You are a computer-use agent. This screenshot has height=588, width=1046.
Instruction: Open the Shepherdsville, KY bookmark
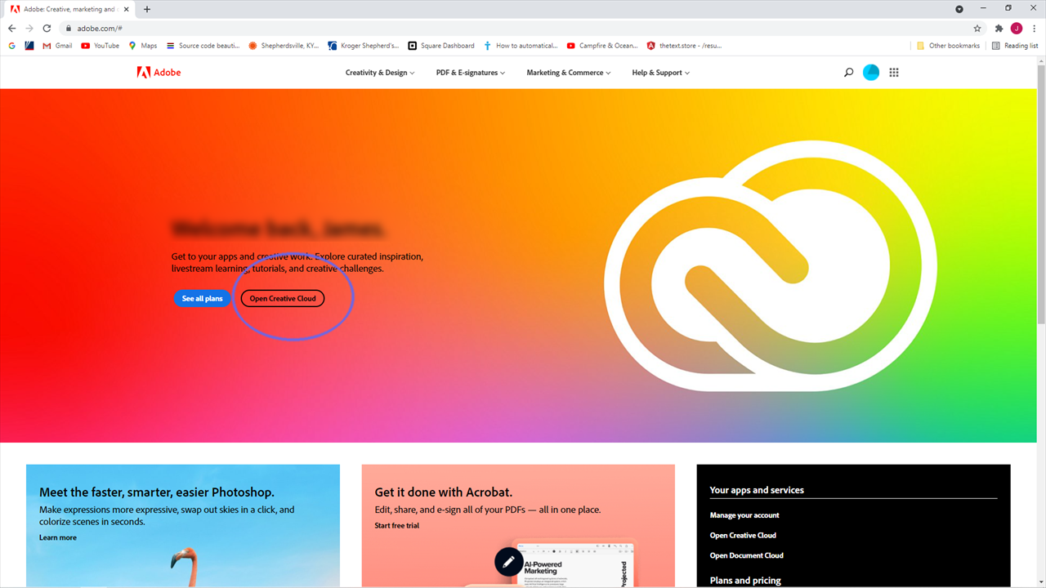point(284,46)
